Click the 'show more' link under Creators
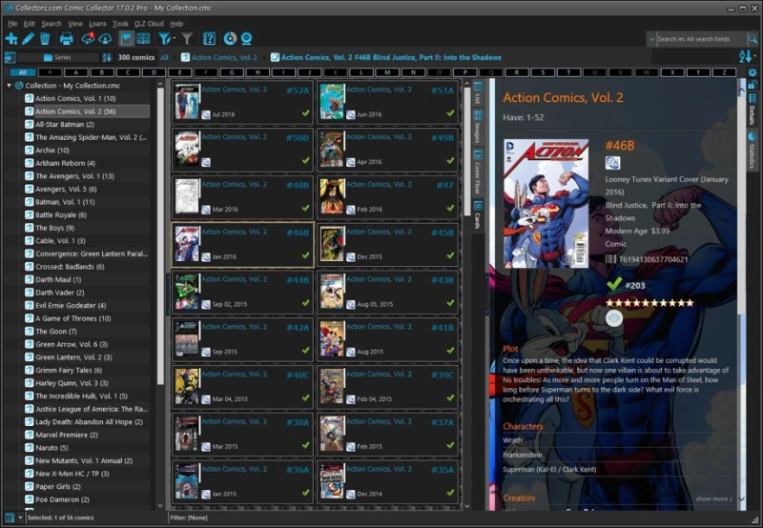This screenshot has width=763, height=528. pos(714,498)
